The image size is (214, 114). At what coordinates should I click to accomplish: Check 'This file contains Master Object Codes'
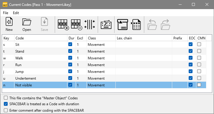click(6, 98)
